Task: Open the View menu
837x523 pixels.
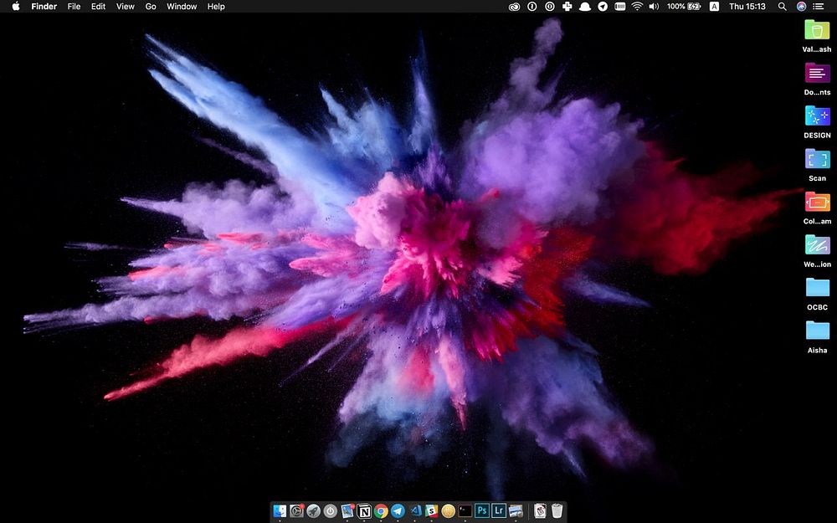Action: point(126,7)
